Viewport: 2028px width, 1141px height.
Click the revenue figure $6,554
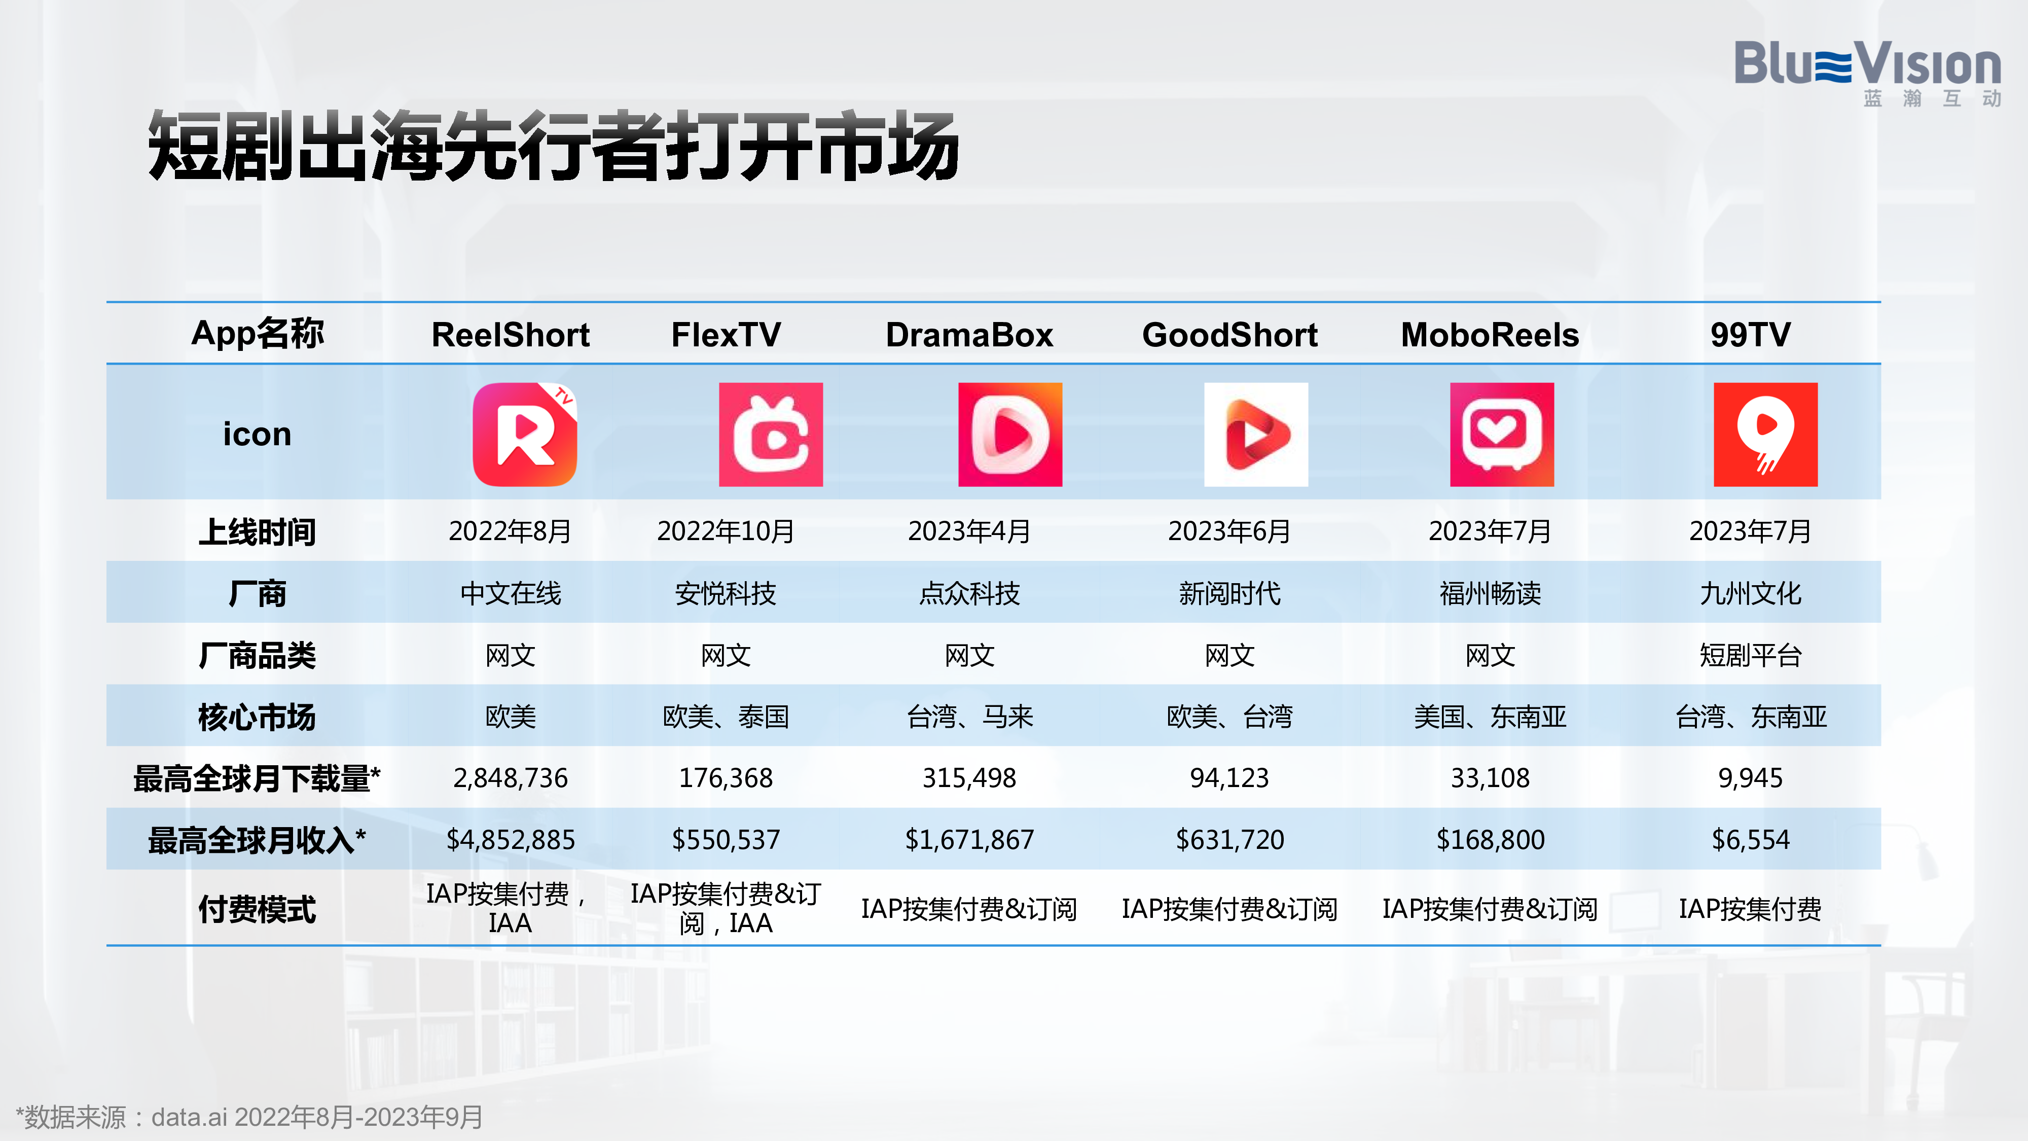point(1750,839)
